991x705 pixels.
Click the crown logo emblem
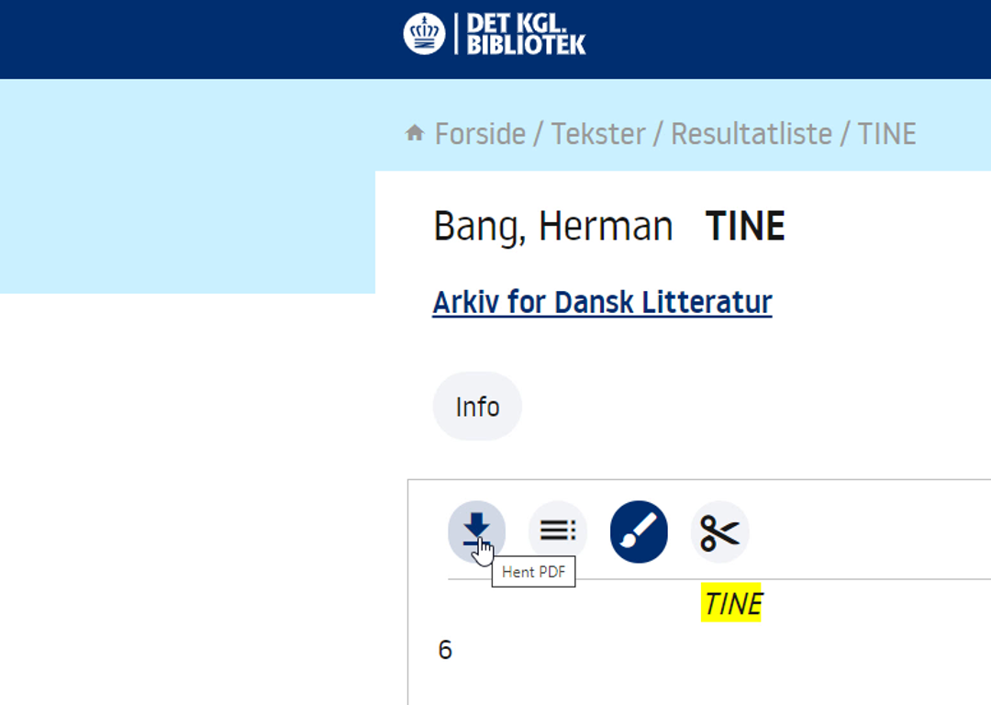(x=424, y=34)
